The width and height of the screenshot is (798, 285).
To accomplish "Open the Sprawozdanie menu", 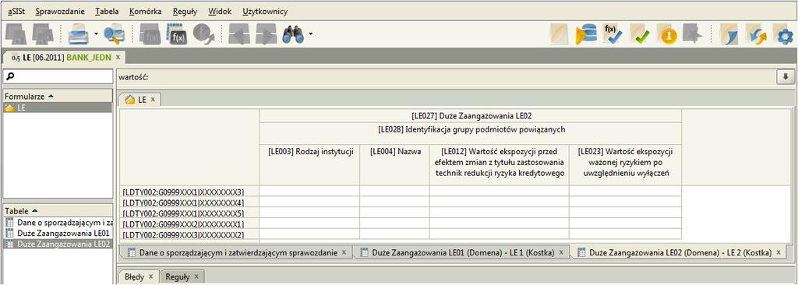I will 61,11.
